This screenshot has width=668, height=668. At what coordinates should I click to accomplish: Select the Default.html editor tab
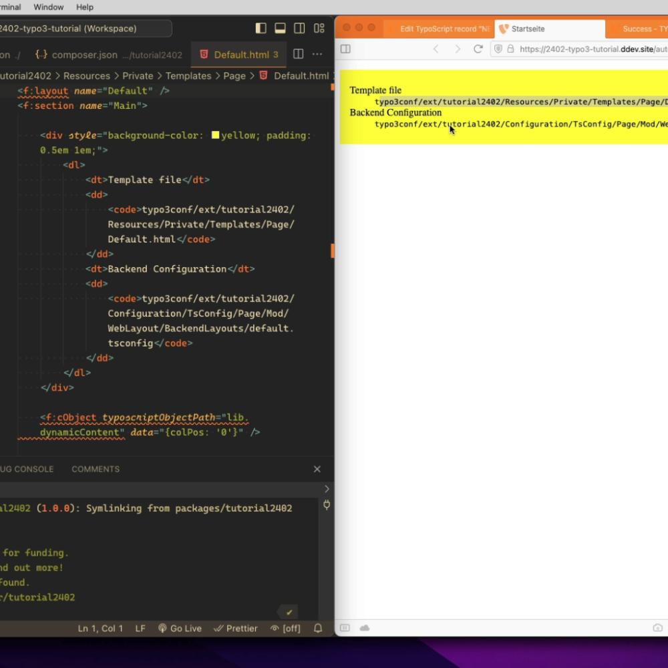[239, 55]
